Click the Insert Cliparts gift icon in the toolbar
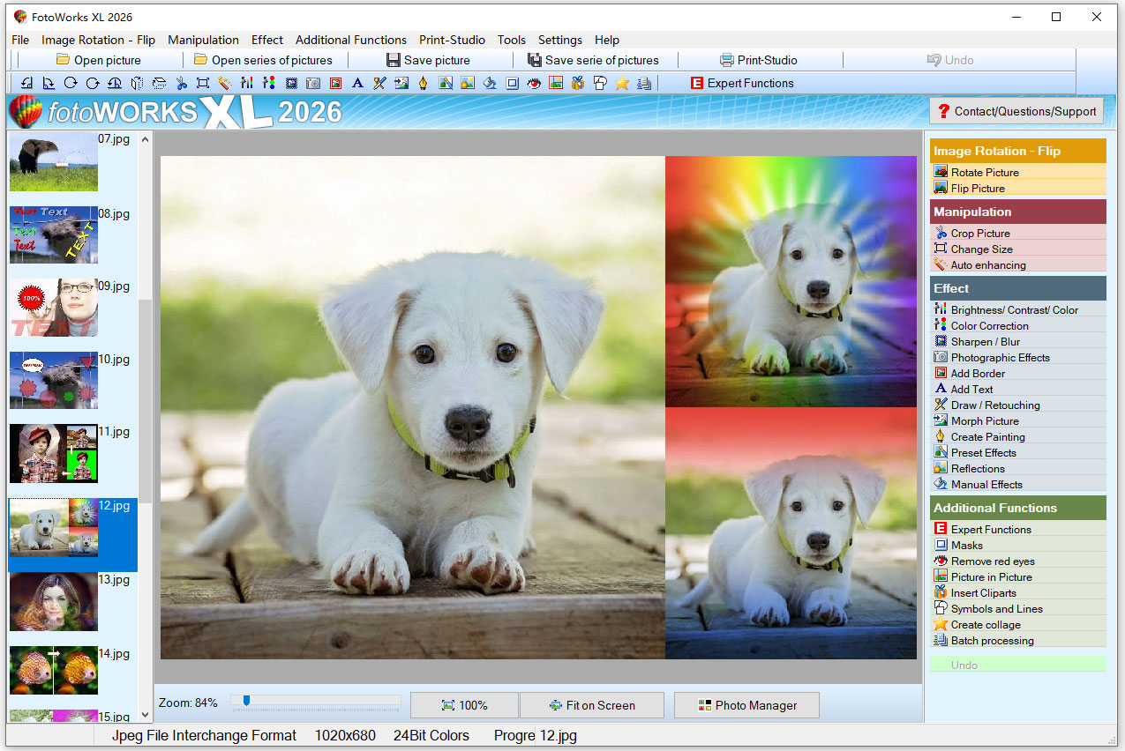Image resolution: width=1125 pixels, height=751 pixels. pos(578,83)
